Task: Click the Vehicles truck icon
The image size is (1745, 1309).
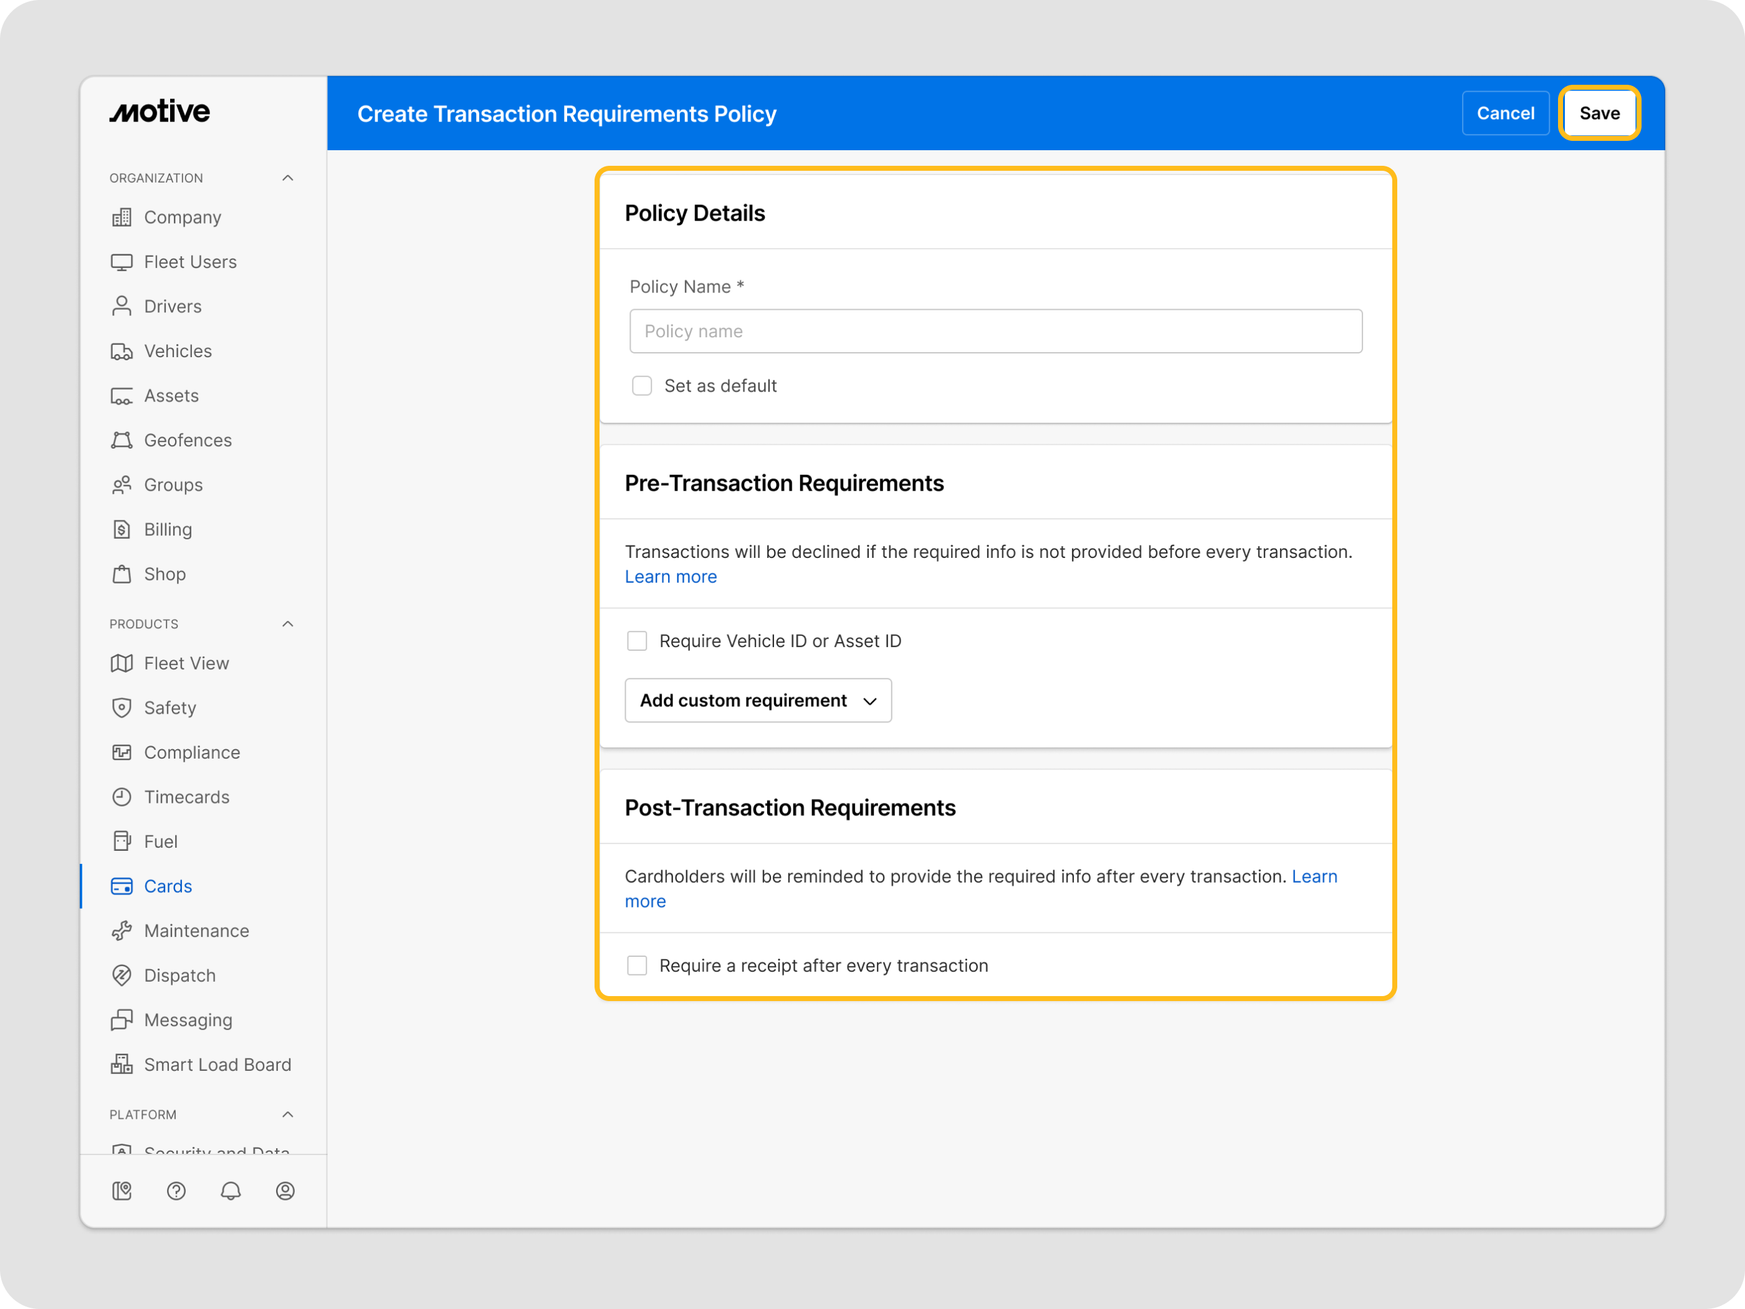Action: click(122, 351)
